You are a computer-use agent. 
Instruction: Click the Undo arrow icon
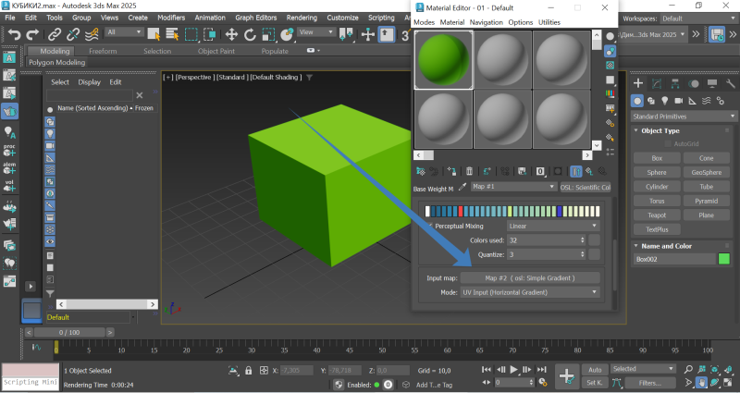tap(14, 34)
